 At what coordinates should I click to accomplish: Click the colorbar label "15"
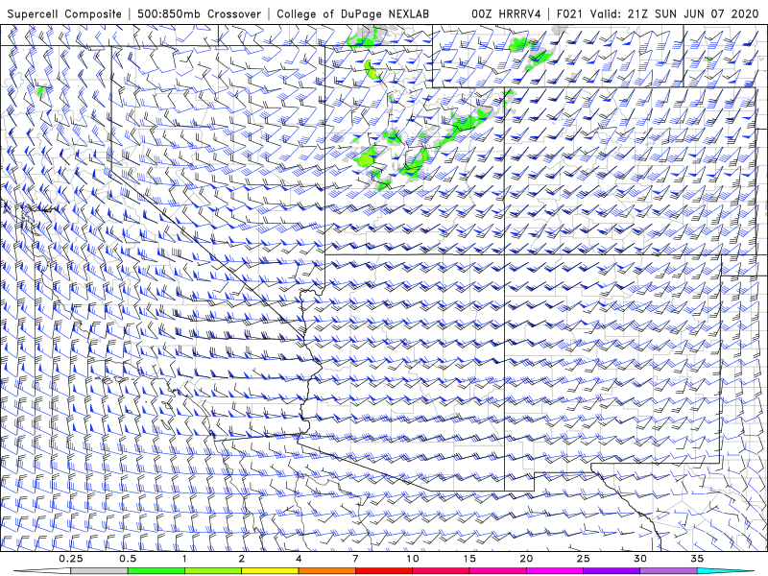coord(469,559)
